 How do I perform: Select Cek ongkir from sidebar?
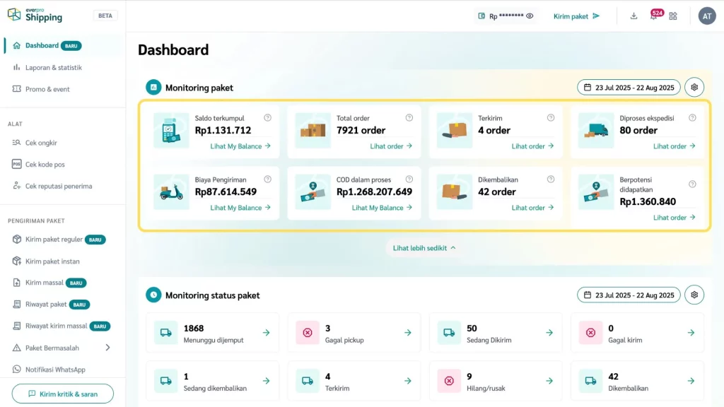coord(41,143)
